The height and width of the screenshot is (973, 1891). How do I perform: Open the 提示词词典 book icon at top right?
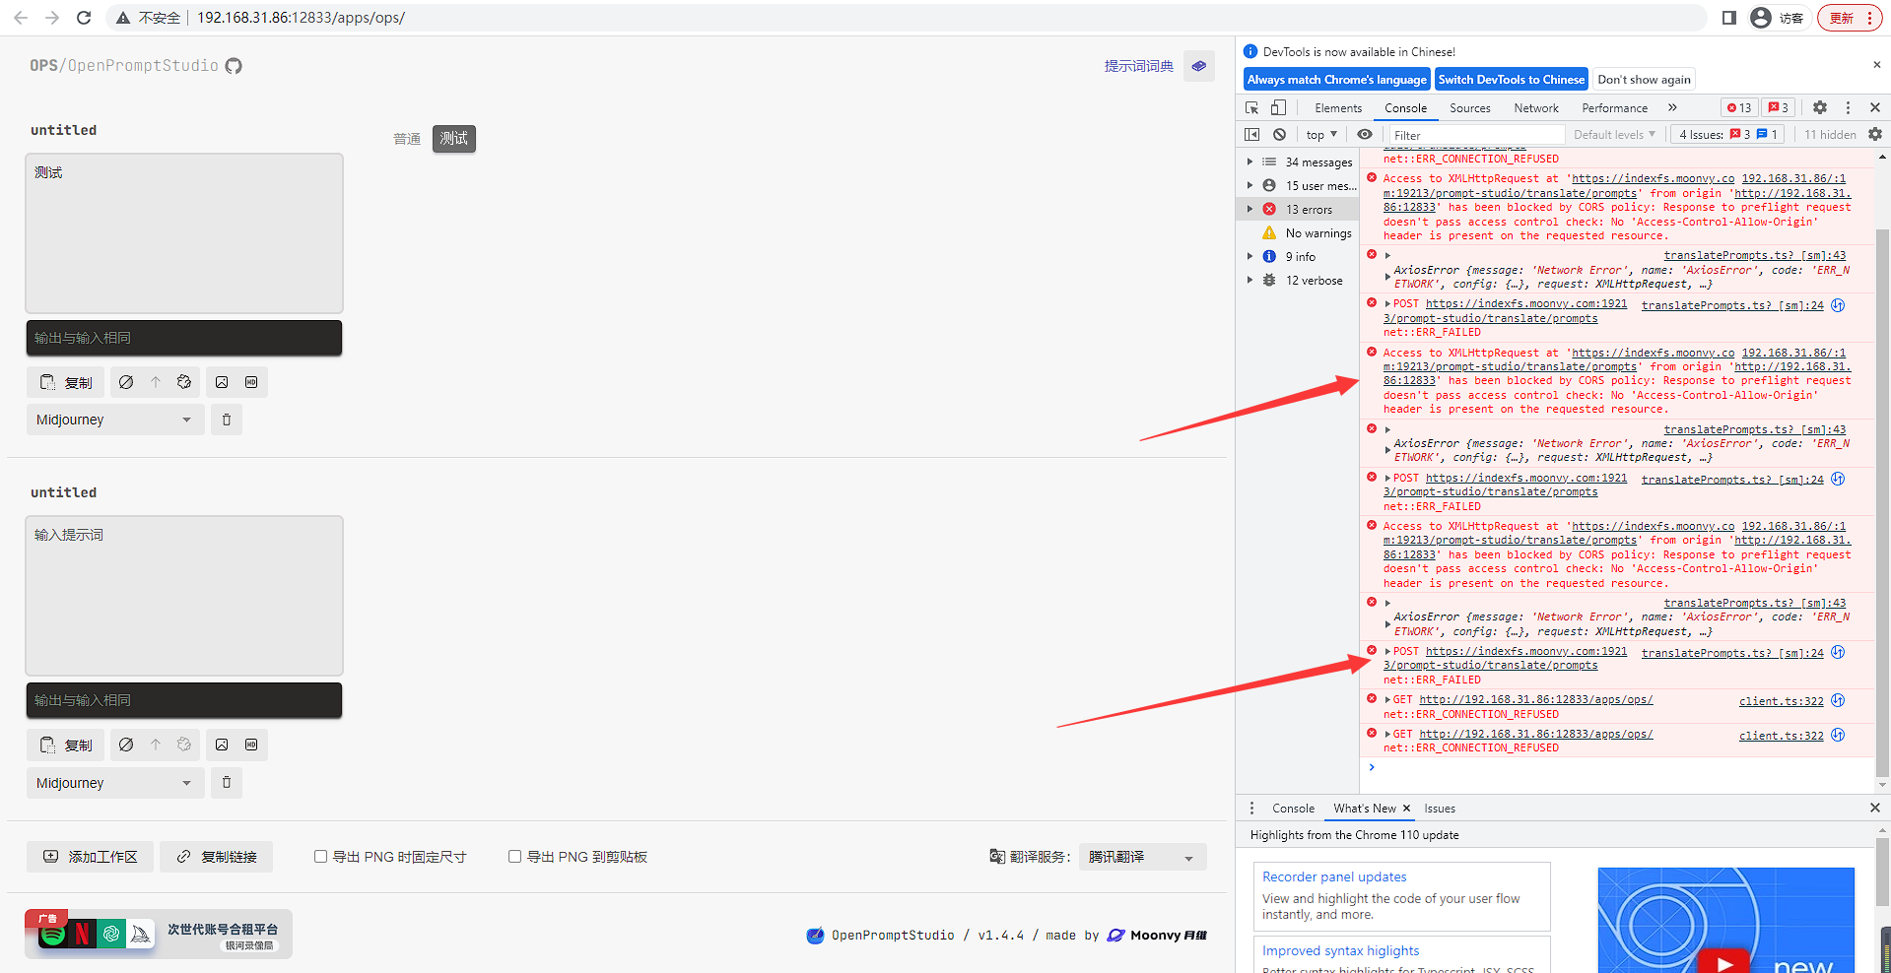1198,65
